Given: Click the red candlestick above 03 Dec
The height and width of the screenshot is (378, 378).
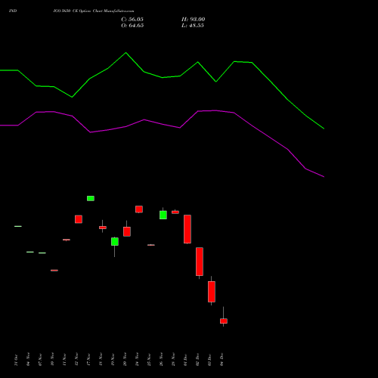Looking at the screenshot, I should click(x=212, y=292).
